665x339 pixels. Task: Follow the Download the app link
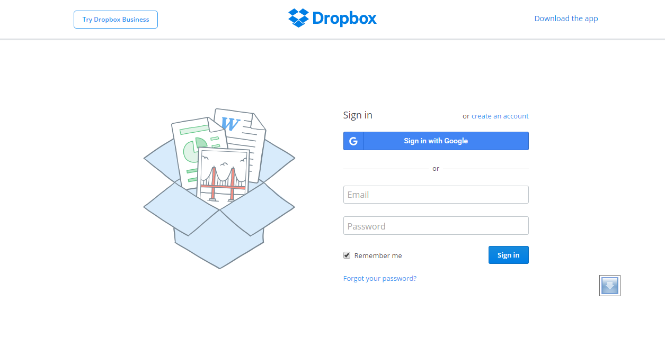point(566,19)
